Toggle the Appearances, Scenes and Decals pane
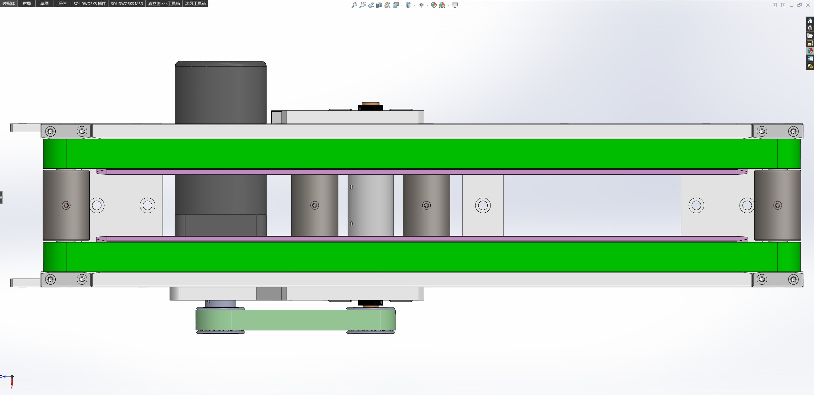This screenshot has width=814, height=395. point(810,51)
